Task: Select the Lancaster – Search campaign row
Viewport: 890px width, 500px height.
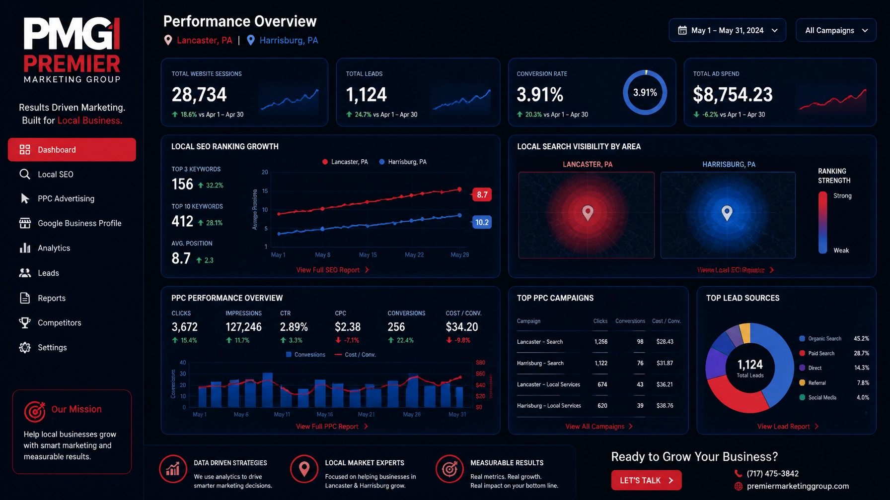Action: [x=599, y=342]
